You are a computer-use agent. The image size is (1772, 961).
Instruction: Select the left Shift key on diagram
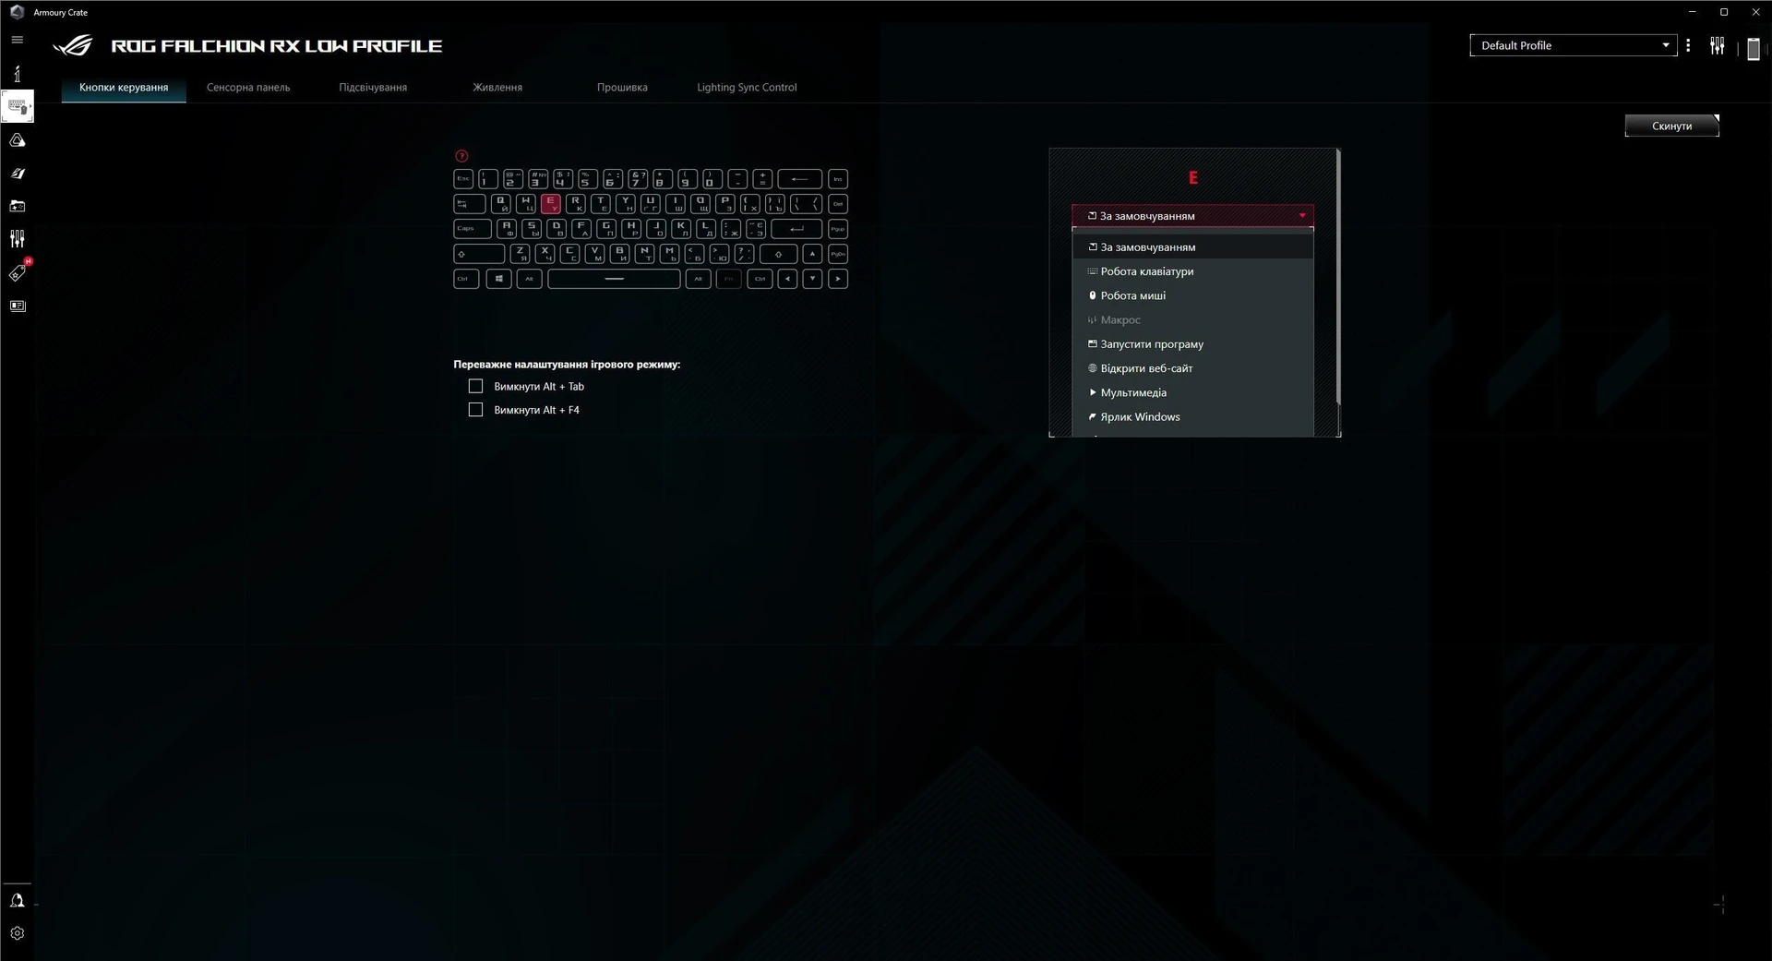click(479, 254)
